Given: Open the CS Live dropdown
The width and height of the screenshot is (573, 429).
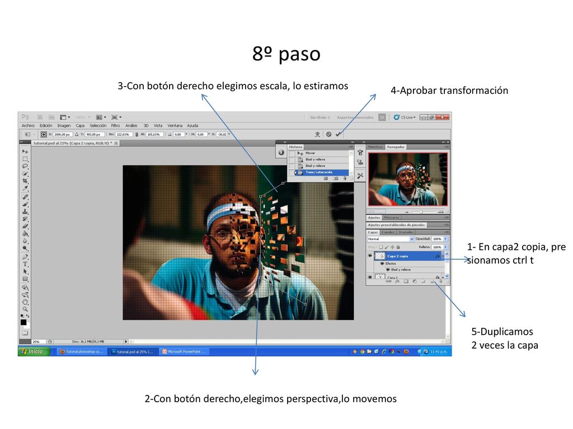Looking at the screenshot, I should pyautogui.click(x=405, y=117).
